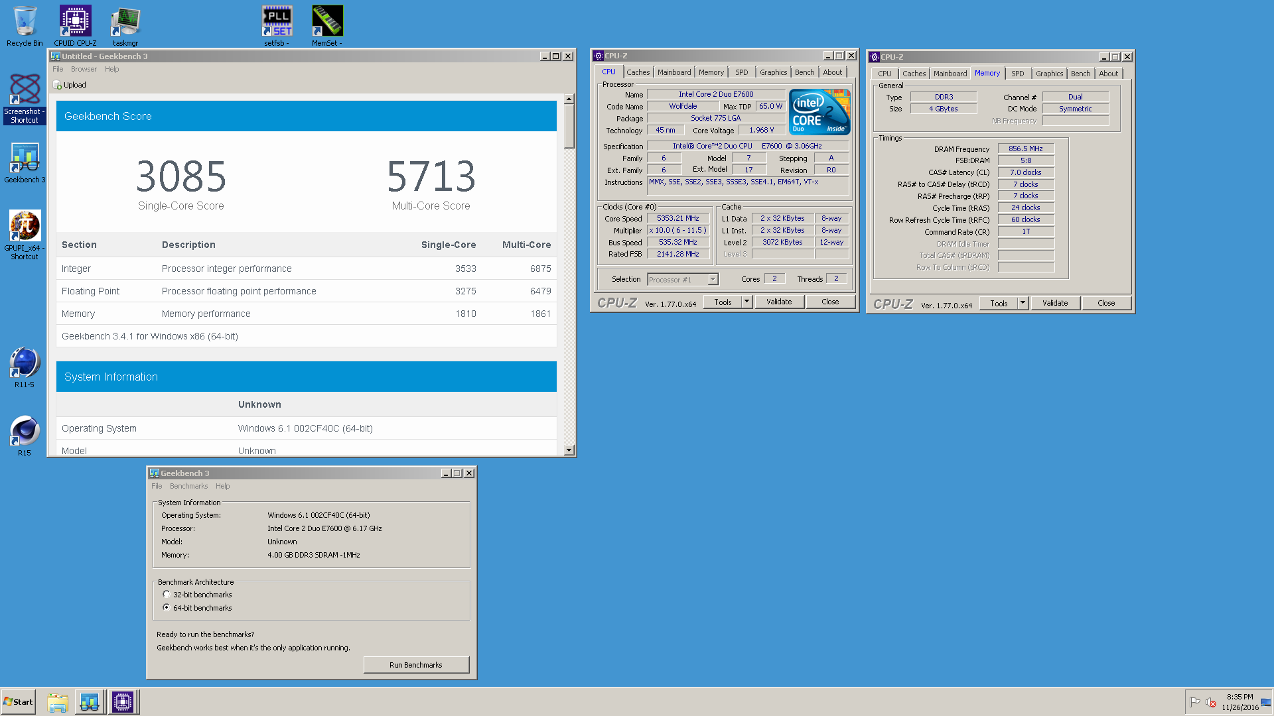Open the Recycle Bin desktop icon
1274x716 pixels.
25,25
